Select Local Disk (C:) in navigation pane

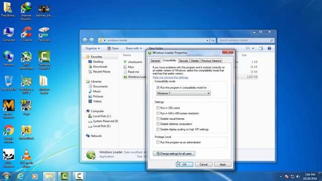click(100, 116)
